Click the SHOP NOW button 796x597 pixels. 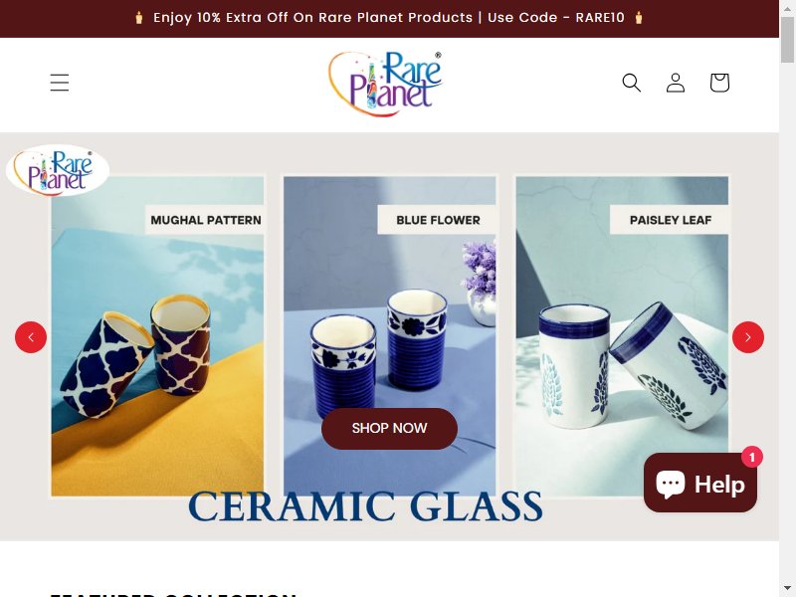[x=389, y=429]
